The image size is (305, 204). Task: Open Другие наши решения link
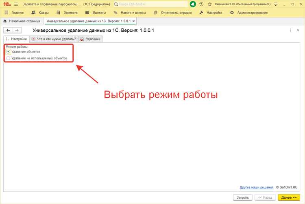[x=256, y=187]
